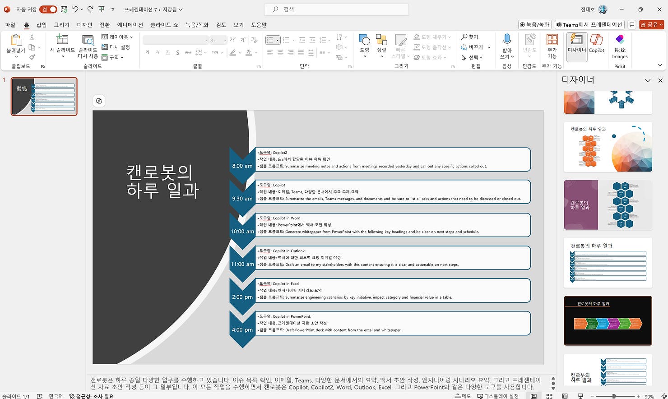Click the 공유 (Share) button

(651, 24)
